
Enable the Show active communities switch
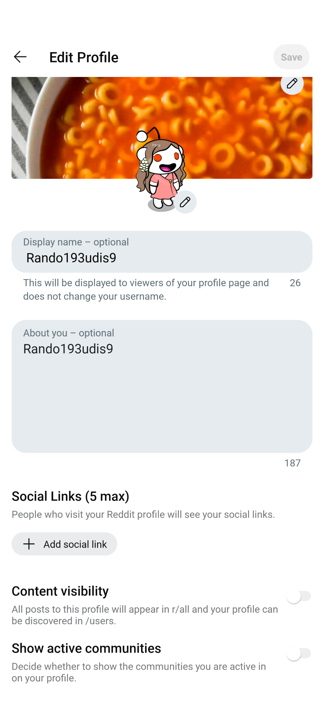298,653
